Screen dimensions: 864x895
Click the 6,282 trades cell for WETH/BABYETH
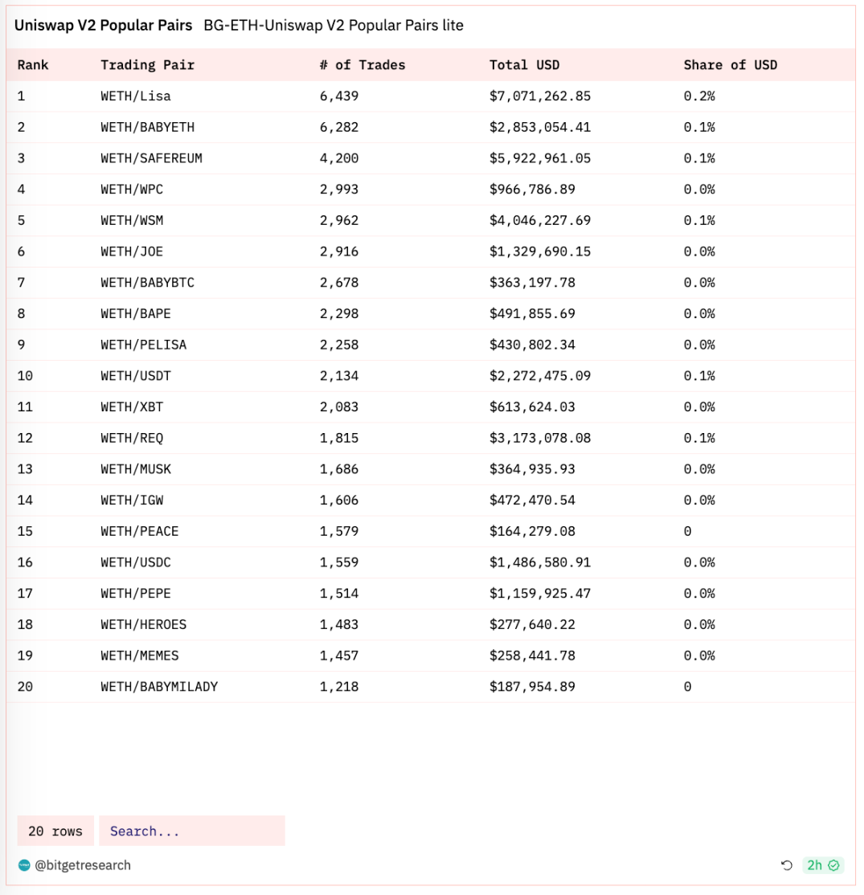[x=339, y=127]
